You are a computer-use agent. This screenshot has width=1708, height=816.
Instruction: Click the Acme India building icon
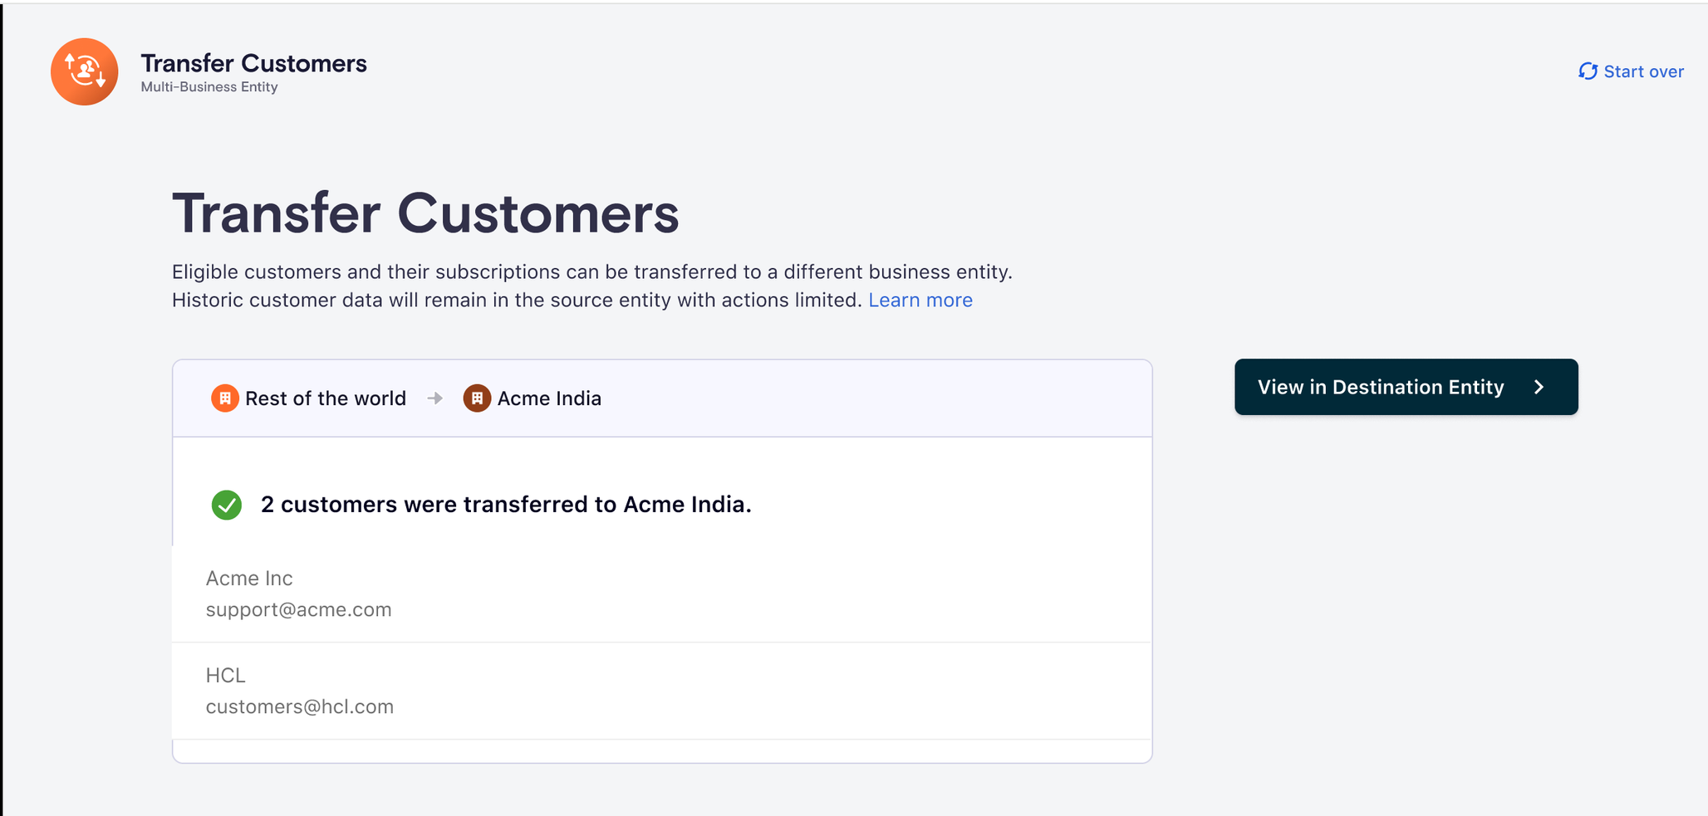click(x=477, y=398)
